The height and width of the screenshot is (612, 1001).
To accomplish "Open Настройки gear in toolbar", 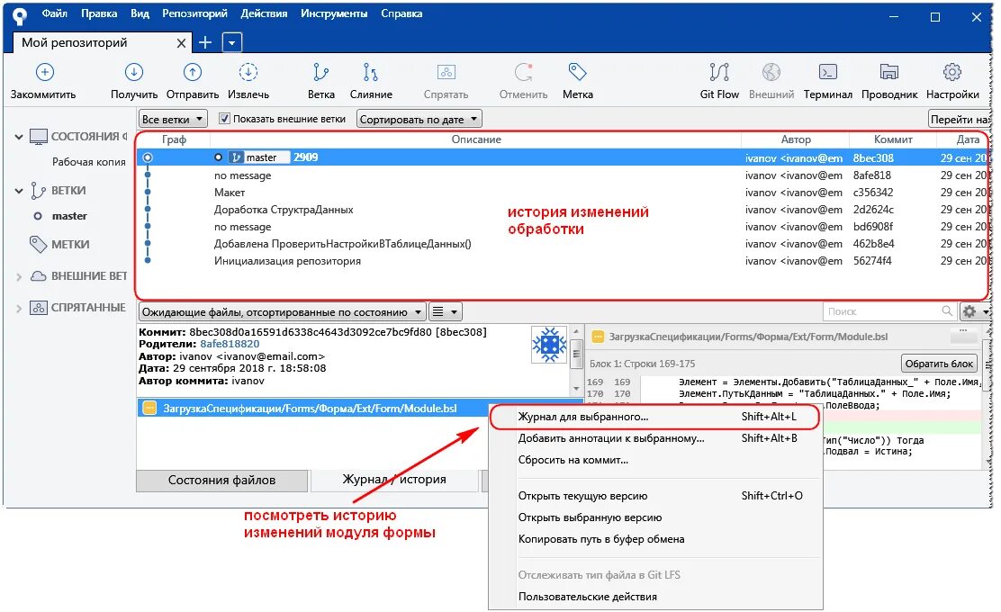I will coord(951,72).
